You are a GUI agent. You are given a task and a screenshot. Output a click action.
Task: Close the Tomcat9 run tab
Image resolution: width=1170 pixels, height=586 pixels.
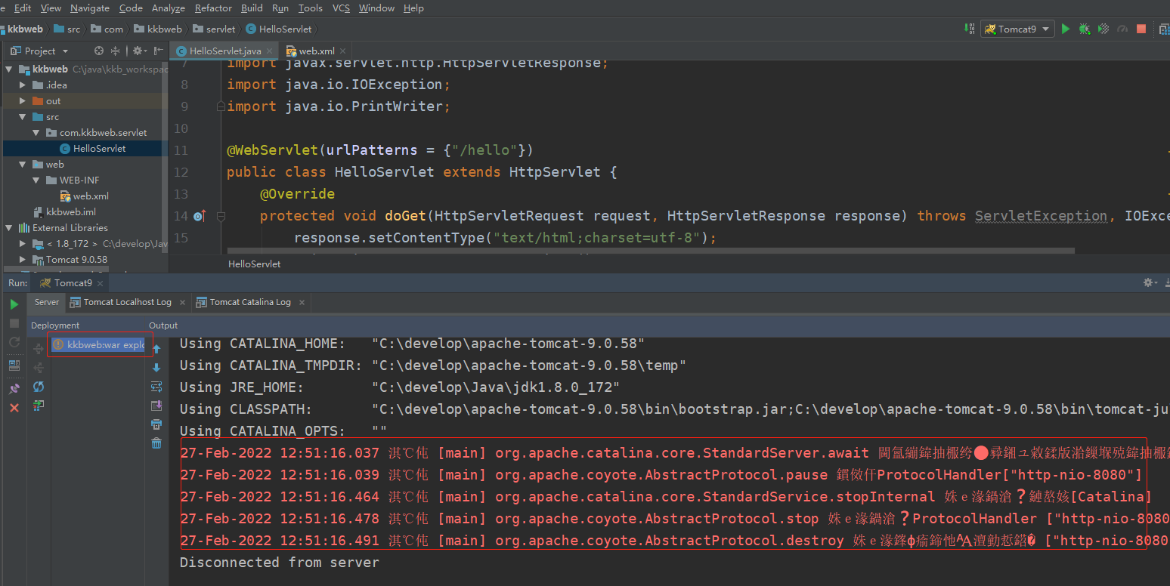pos(101,283)
